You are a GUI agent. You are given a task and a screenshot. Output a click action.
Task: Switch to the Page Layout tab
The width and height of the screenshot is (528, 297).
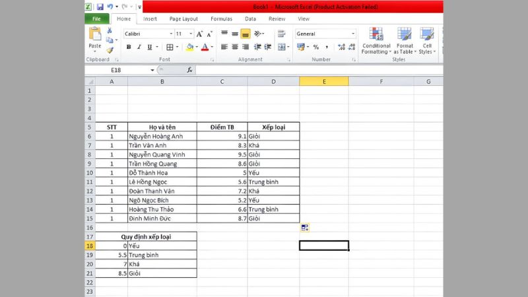[x=183, y=19]
